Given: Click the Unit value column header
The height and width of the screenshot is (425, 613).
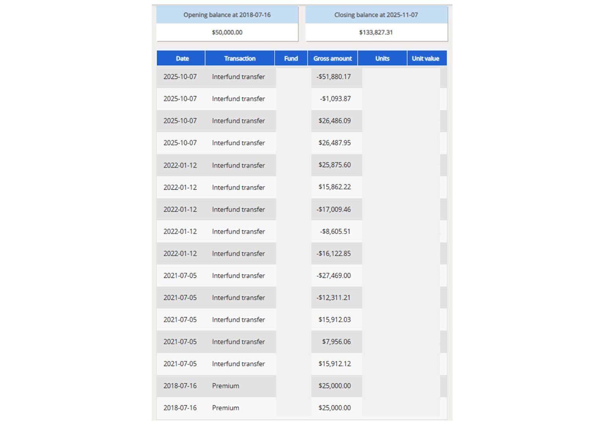Looking at the screenshot, I should pyautogui.click(x=425, y=58).
